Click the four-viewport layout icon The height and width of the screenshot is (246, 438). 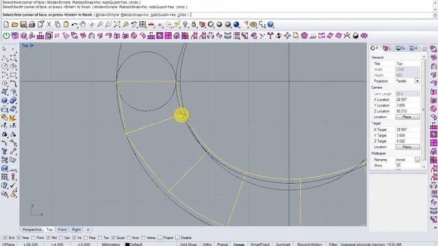(142, 25)
